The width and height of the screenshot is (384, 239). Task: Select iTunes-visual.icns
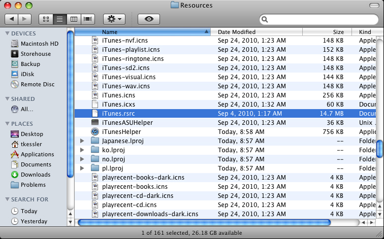226,77
